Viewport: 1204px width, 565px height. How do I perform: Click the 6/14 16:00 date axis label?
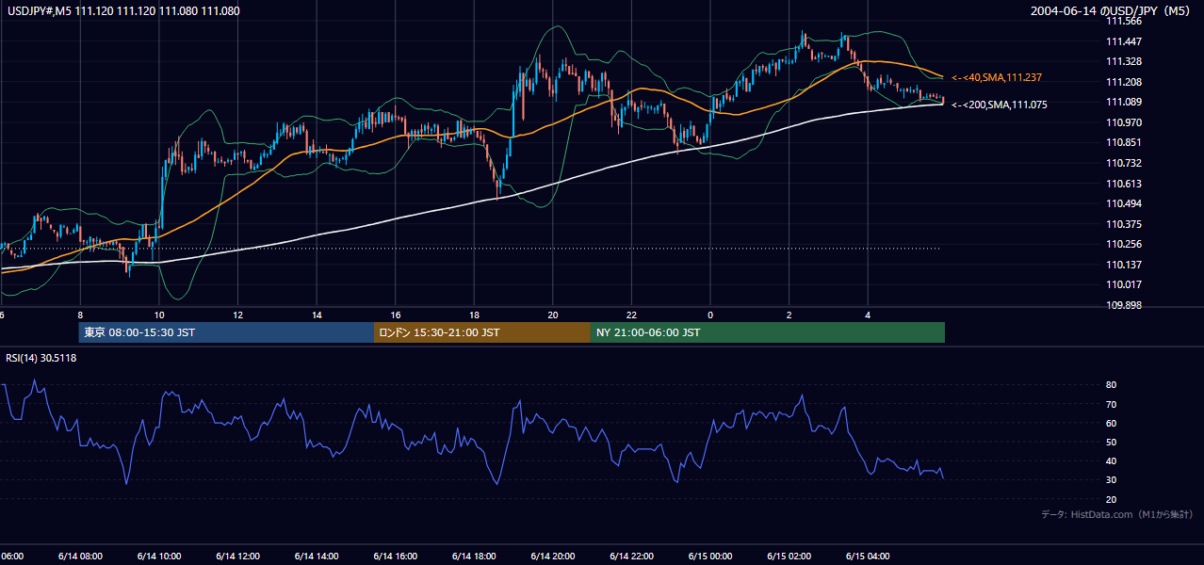click(396, 556)
